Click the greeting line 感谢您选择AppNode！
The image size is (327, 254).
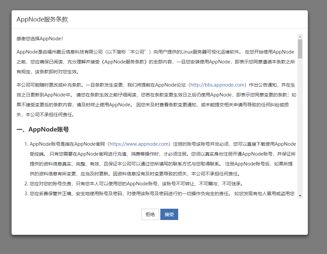click(x=40, y=39)
